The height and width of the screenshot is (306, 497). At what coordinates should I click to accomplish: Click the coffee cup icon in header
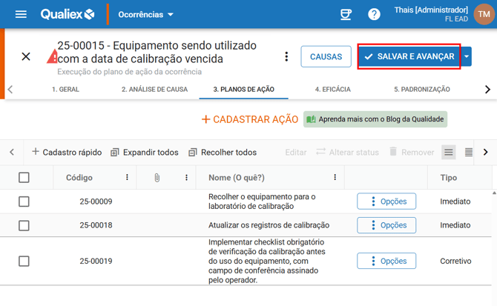[346, 14]
